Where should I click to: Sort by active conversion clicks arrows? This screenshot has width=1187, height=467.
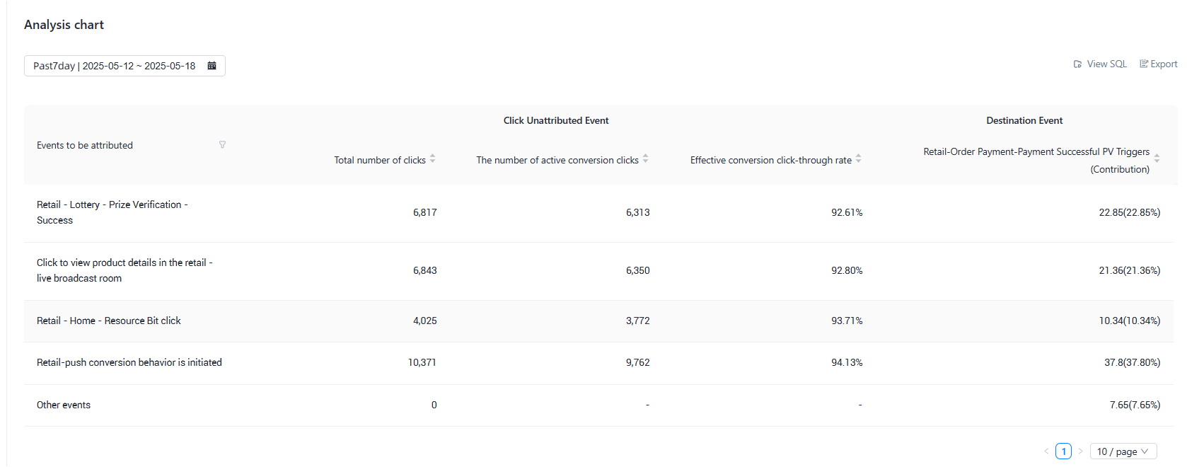click(646, 159)
